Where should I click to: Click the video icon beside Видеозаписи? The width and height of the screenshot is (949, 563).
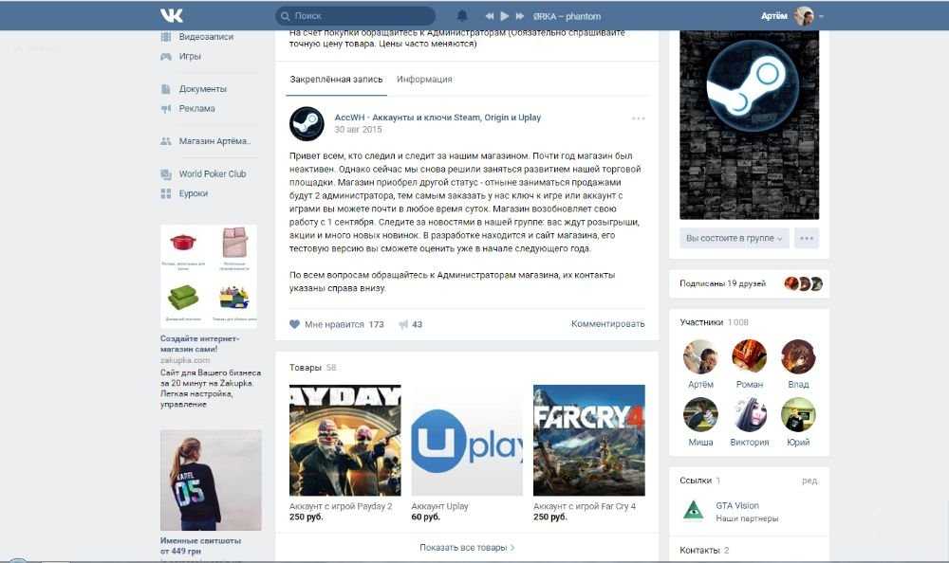point(166,37)
